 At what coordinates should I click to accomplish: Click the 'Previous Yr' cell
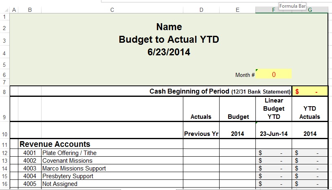[x=201, y=130]
